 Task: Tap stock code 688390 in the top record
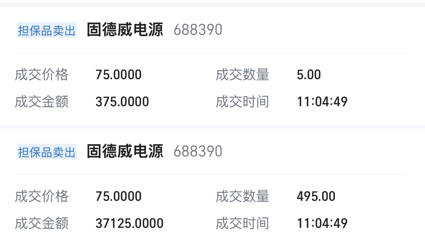click(x=198, y=30)
